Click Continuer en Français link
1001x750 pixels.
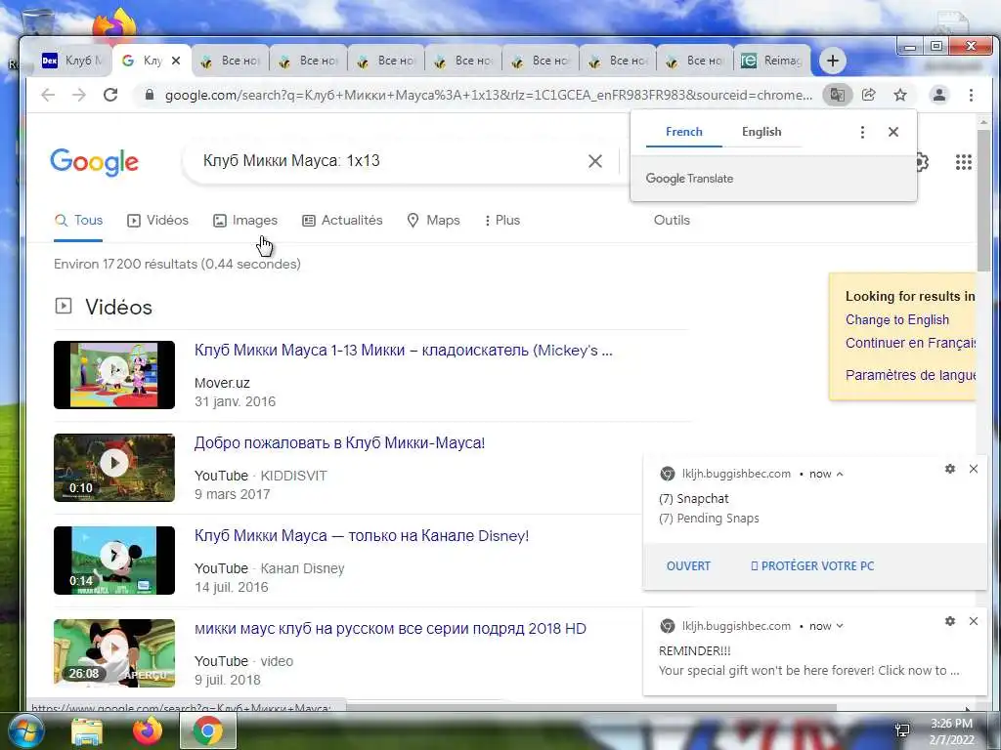point(910,343)
